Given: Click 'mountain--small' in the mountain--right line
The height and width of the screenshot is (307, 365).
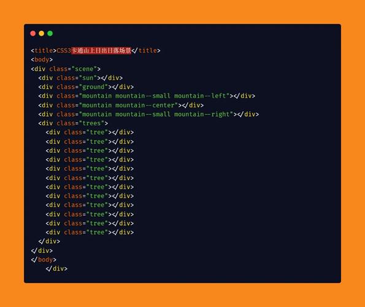Looking at the screenshot, I should click(143, 114).
